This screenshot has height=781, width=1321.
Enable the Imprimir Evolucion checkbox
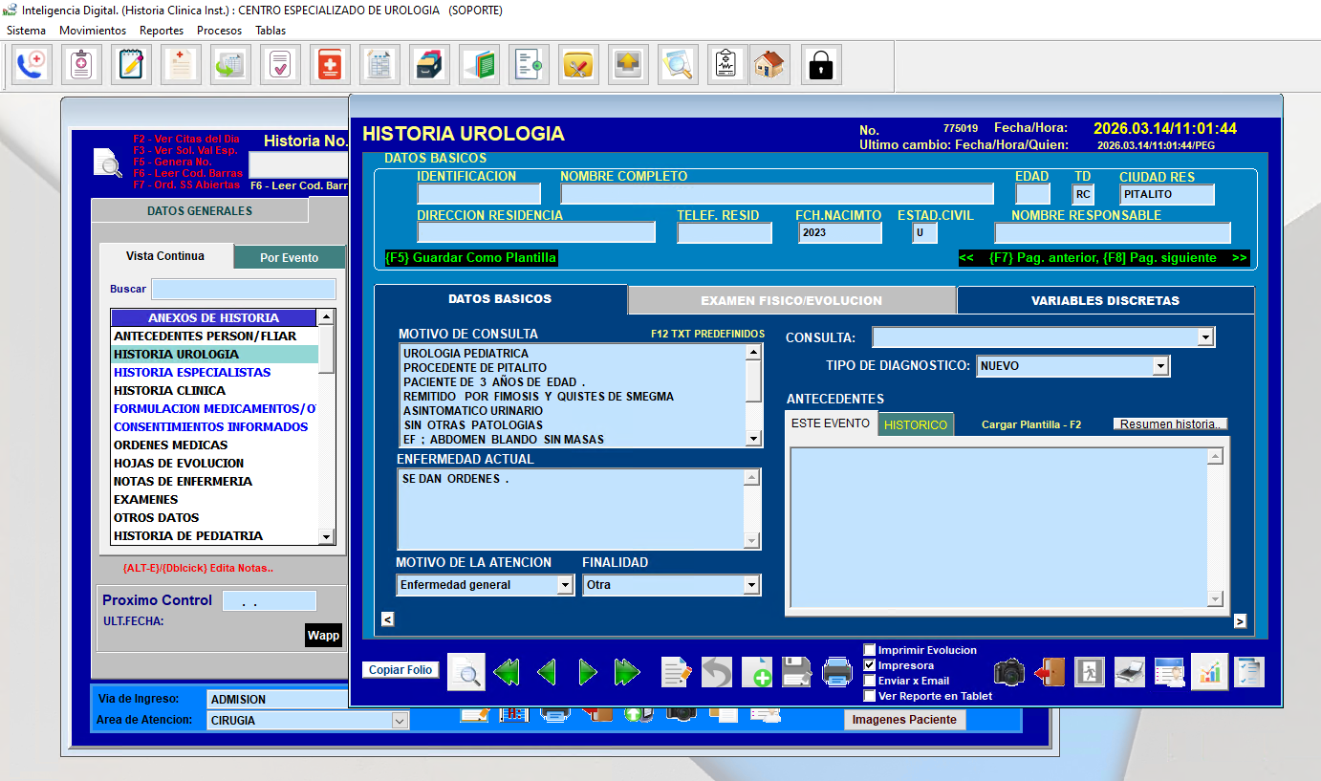pos(870,650)
